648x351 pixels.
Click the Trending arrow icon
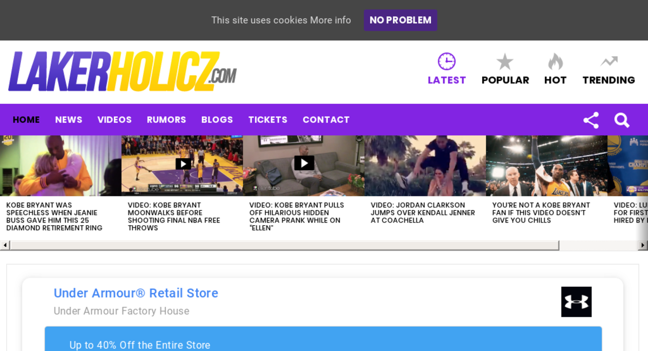point(609,61)
